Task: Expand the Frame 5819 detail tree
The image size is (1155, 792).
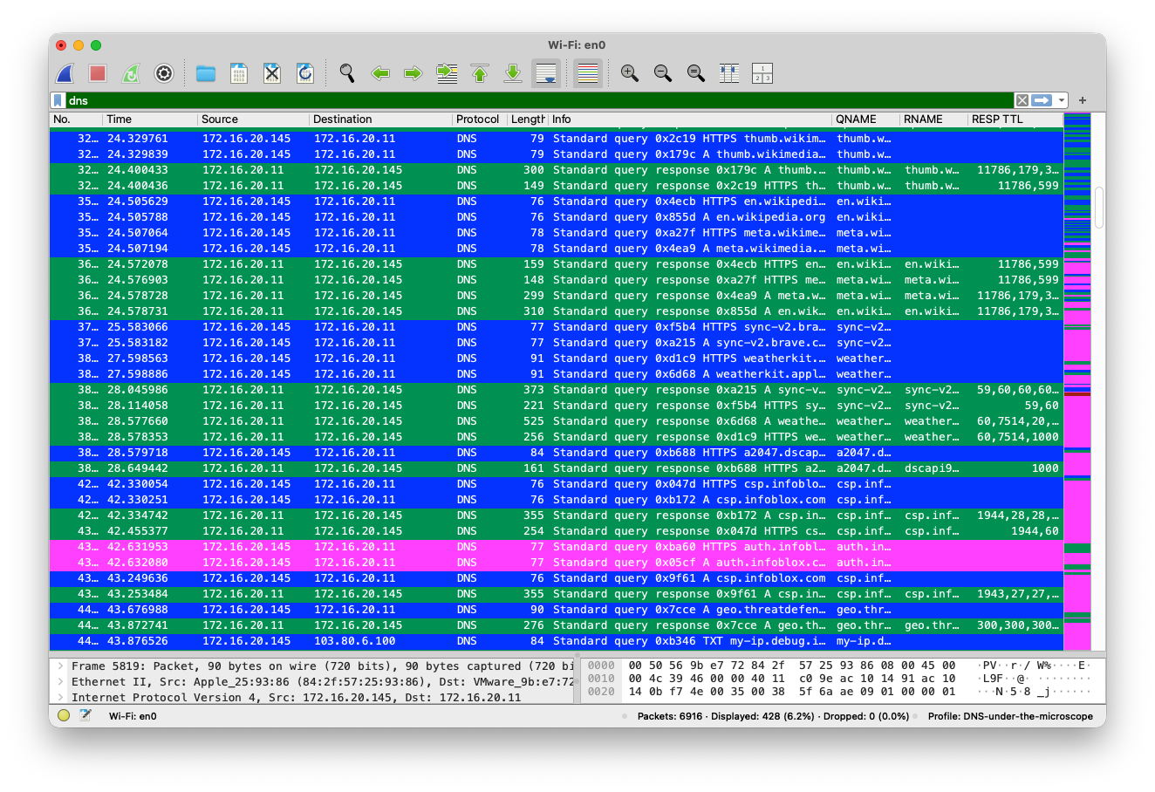Action: point(60,666)
